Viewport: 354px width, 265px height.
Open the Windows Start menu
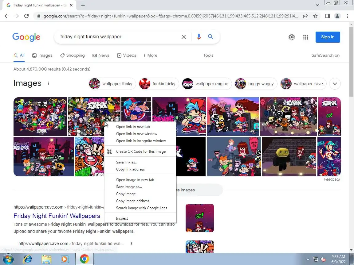[8, 259]
